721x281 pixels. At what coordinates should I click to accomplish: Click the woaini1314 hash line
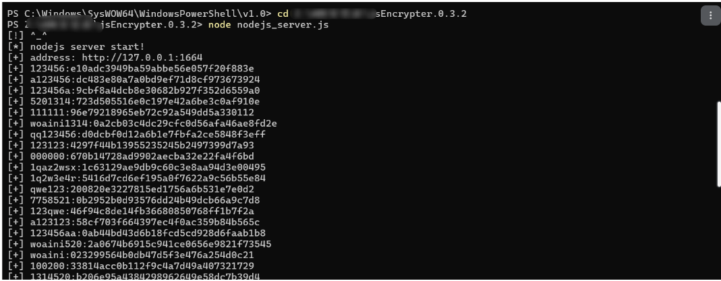(142, 123)
